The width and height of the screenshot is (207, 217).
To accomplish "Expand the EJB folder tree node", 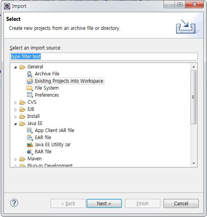I will click(15, 110).
